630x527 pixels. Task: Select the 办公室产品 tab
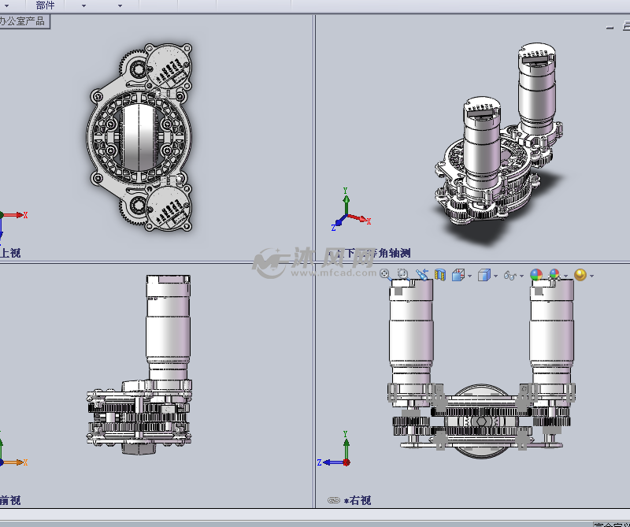pos(24,21)
